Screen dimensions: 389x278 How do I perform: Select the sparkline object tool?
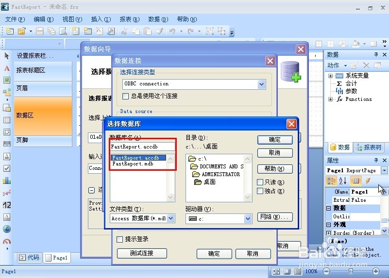[7, 193]
